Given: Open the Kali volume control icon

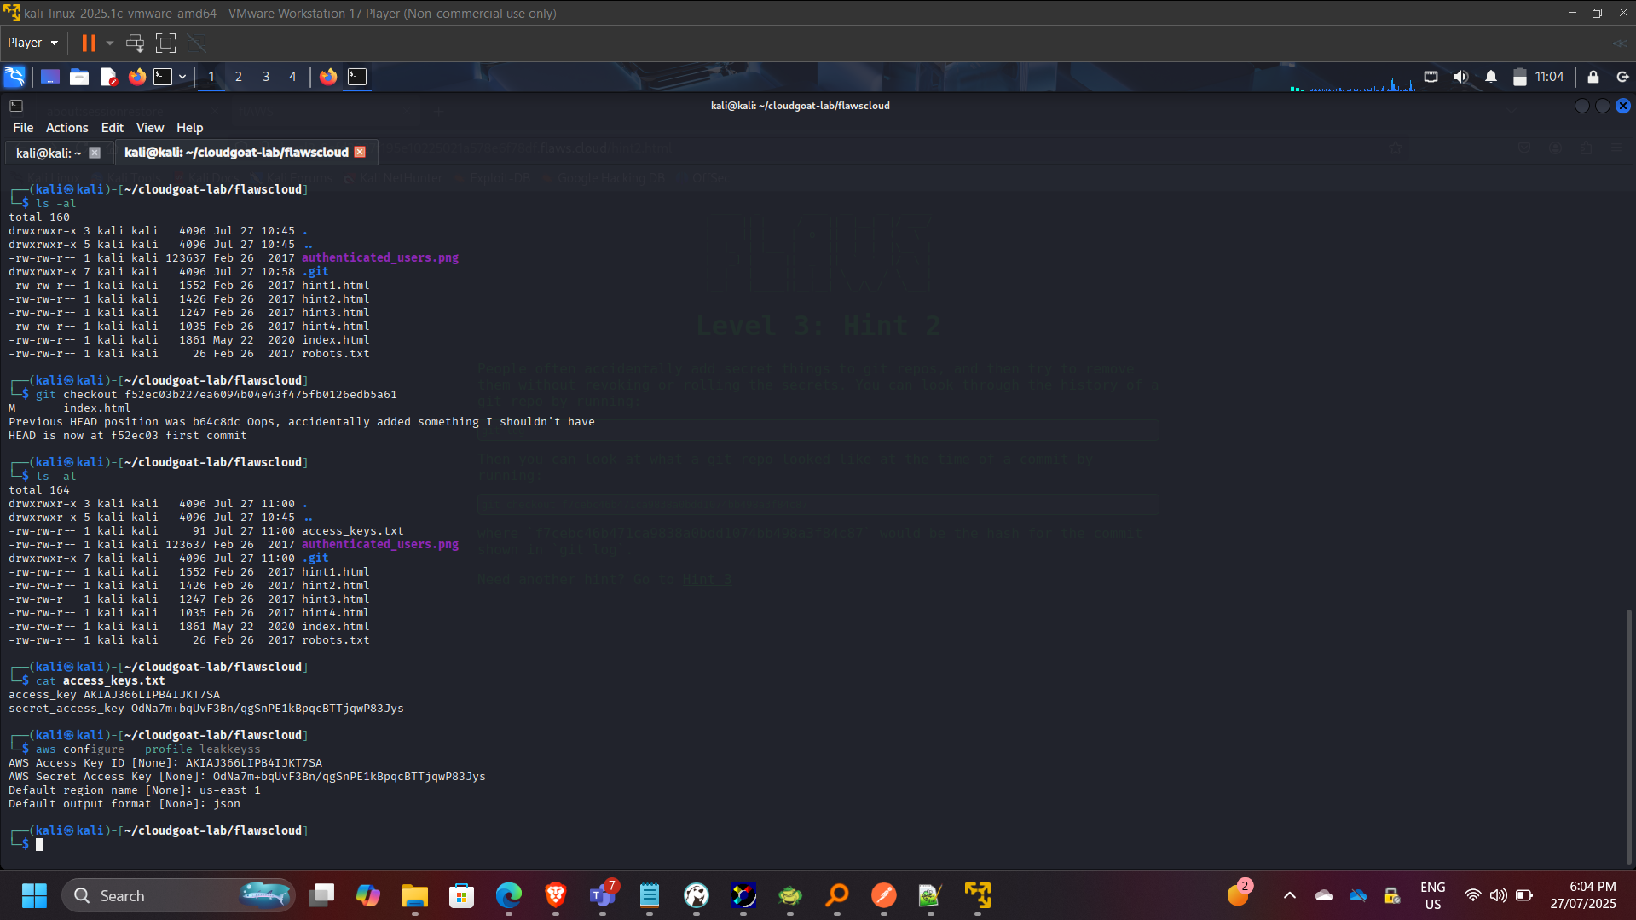Looking at the screenshot, I should click(1461, 77).
